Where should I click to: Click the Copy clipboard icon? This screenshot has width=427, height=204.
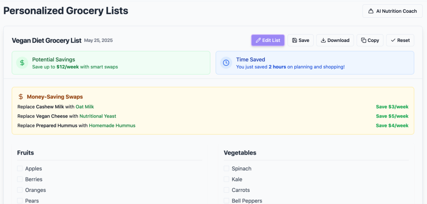(x=364, y=41)
